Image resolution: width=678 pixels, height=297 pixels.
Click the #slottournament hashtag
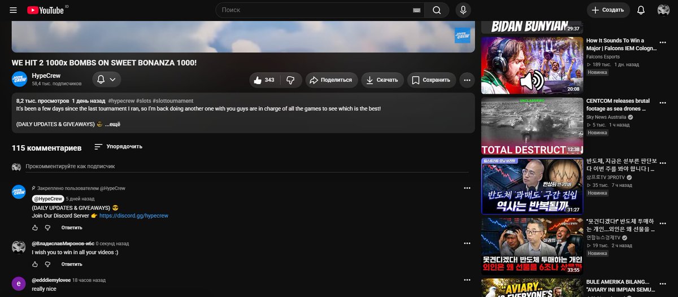pos(173,101)
